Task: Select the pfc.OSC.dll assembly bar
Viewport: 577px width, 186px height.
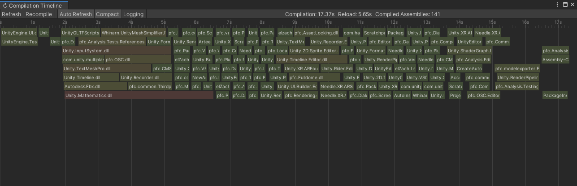Action: tap(138, 59)
